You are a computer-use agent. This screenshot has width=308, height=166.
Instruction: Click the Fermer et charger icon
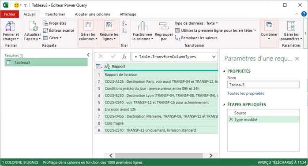pyautogui.click(x=10, y=26)
